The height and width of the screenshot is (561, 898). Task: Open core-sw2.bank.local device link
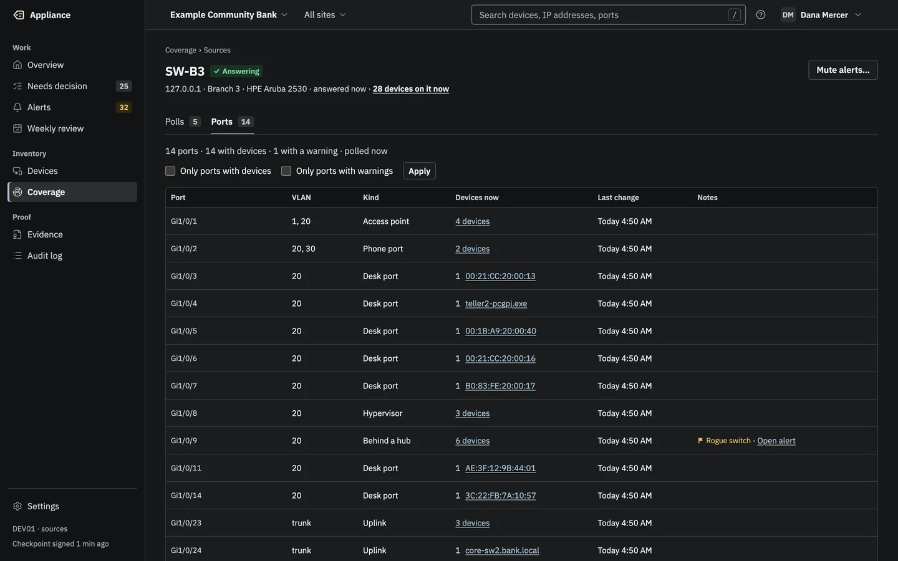[x=502, y=550]
